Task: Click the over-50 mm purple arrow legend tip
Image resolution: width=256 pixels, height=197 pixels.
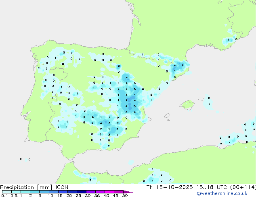Action: [x=128, y=192]
